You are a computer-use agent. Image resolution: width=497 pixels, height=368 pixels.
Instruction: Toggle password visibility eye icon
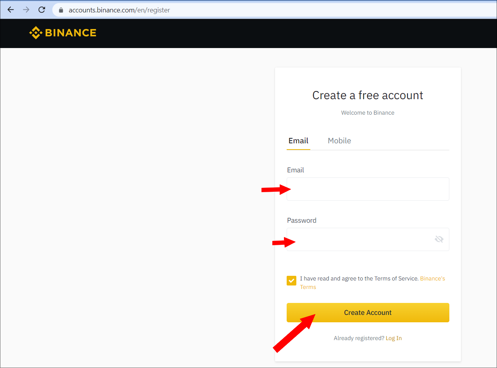[439, 239]
